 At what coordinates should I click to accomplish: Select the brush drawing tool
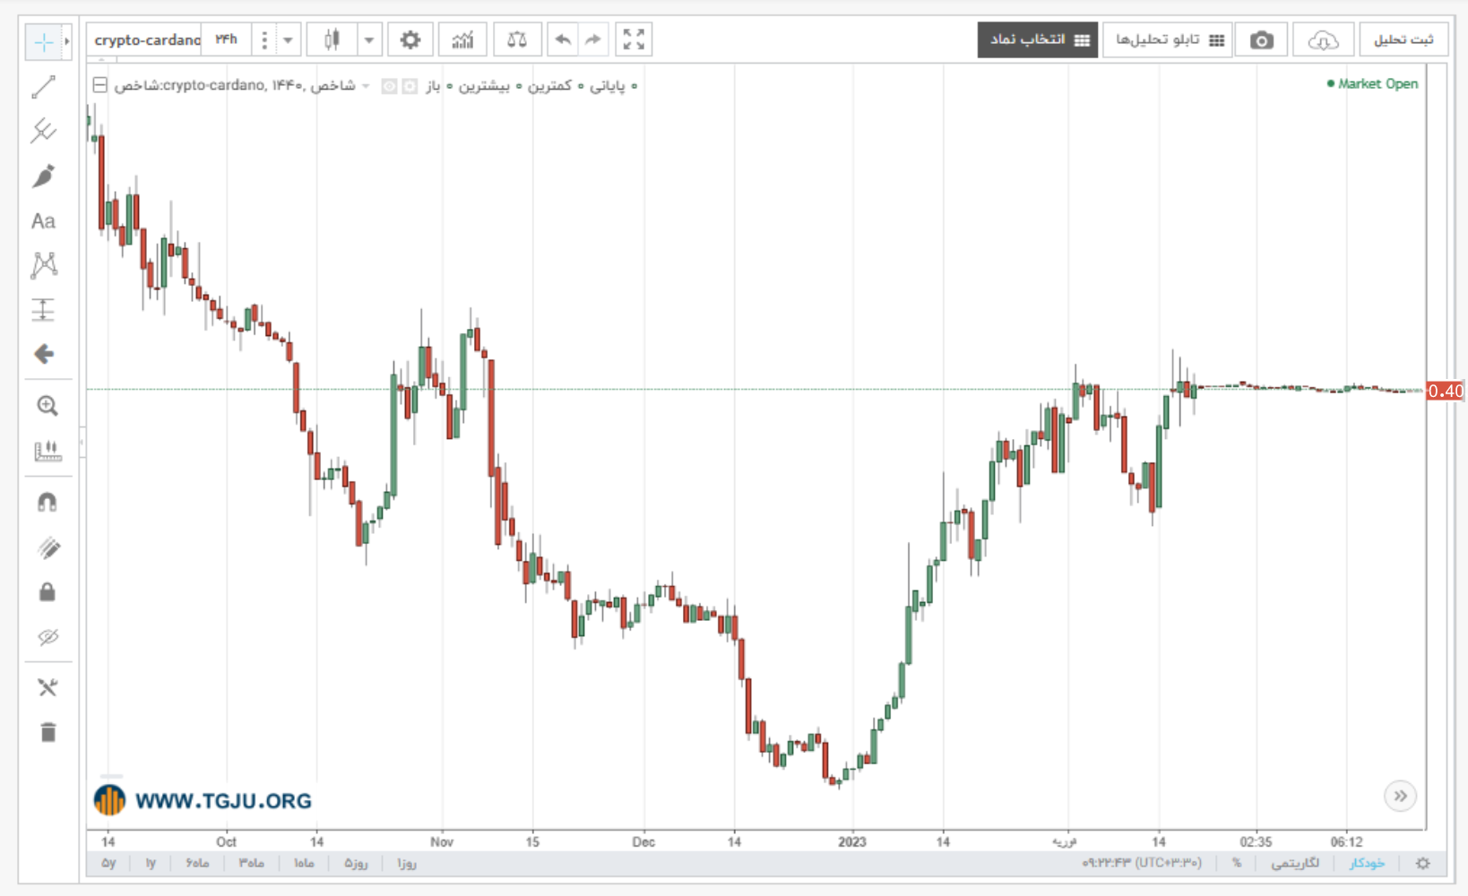coord(43,176)
